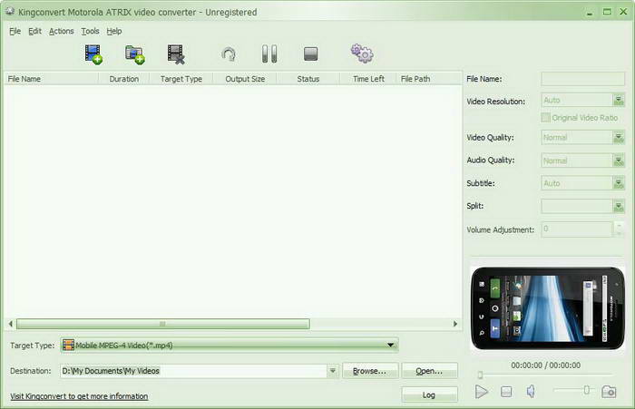Play the preview video
This screenshot has height=409, width=635.
click(x=482, y=392)
